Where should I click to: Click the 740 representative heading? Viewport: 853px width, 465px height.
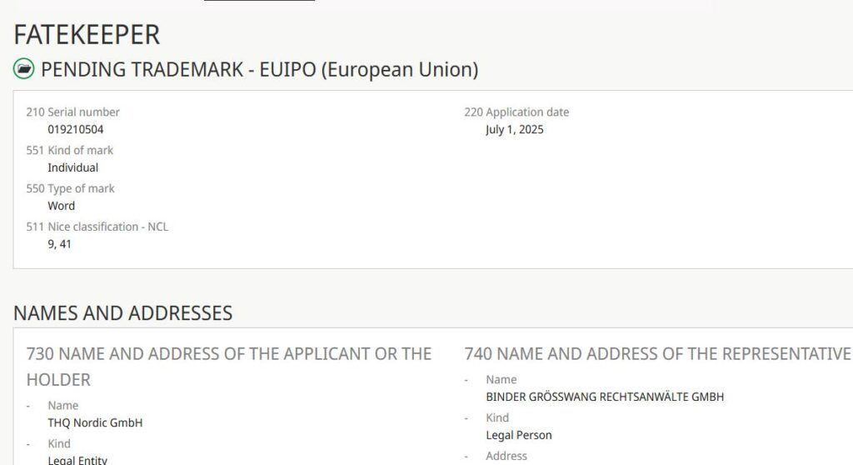(x=657, y=353)
